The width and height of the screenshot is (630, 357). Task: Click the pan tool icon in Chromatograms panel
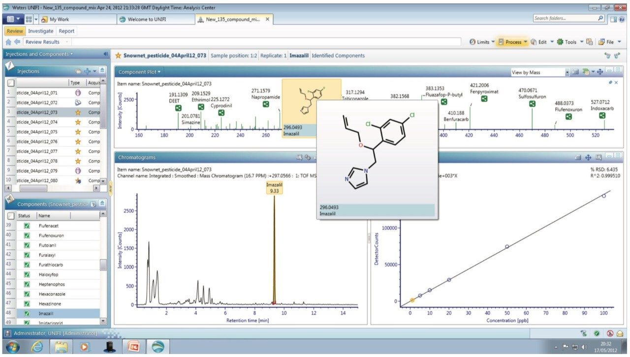(x=587, y=157)
